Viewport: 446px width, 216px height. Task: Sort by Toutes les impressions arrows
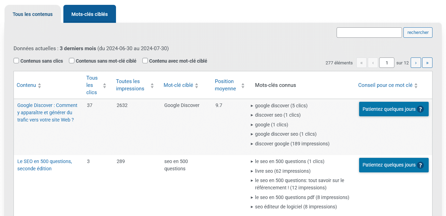pyautogui.click(x=152, y=85)
